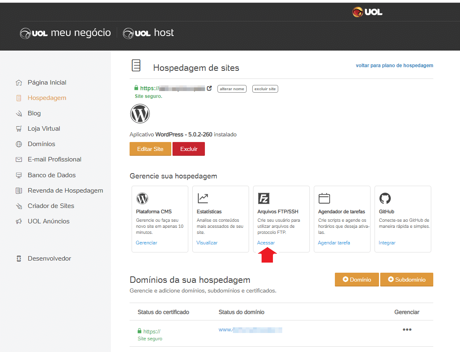Click the orange Editar Site button
Viewport: 460px width, 352px height.
pos(150,149)
